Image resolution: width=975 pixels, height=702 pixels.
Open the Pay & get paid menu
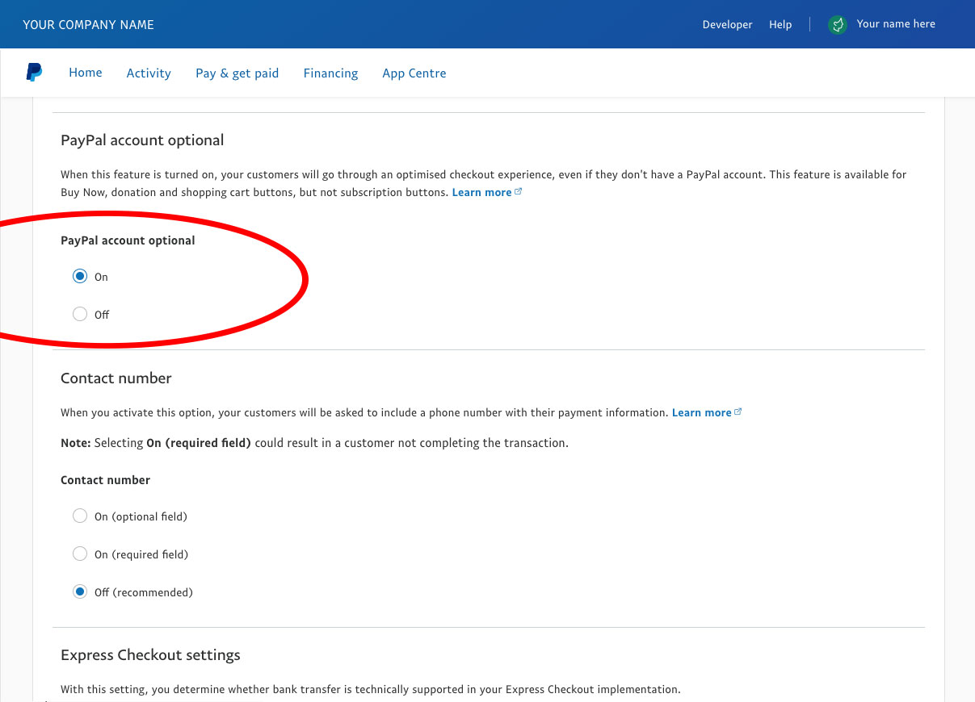point(237,73)
